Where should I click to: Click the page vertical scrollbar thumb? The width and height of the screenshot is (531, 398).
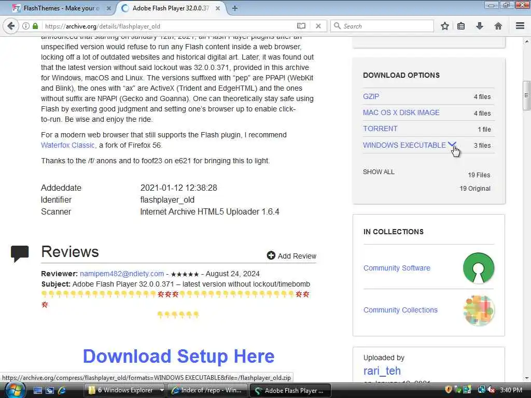click(526, 95)
